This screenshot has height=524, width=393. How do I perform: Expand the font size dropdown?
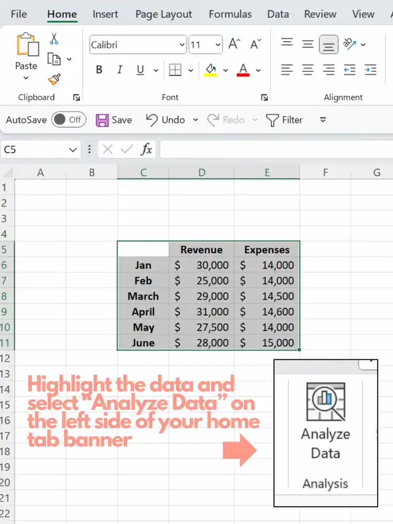coord(218,45)
